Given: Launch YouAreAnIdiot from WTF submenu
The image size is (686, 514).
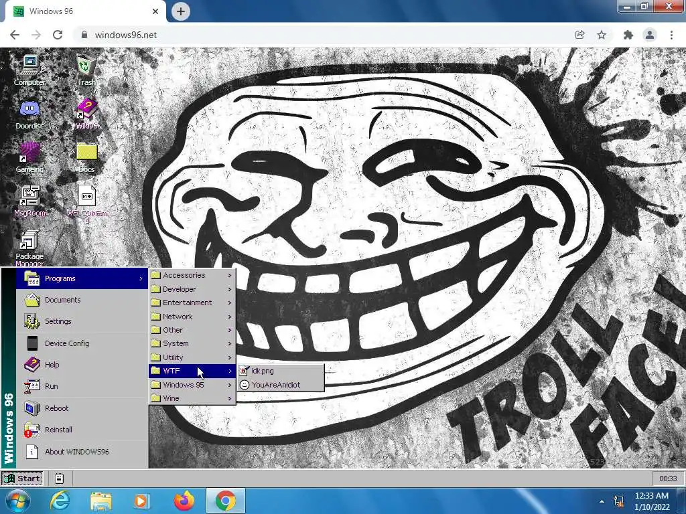Looking at the screenshot, I should coord(281,385).
